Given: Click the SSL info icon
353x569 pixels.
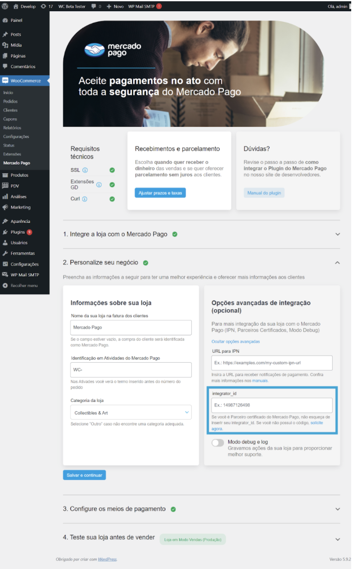Looking at the screenshot, I should tap(85, 170).
